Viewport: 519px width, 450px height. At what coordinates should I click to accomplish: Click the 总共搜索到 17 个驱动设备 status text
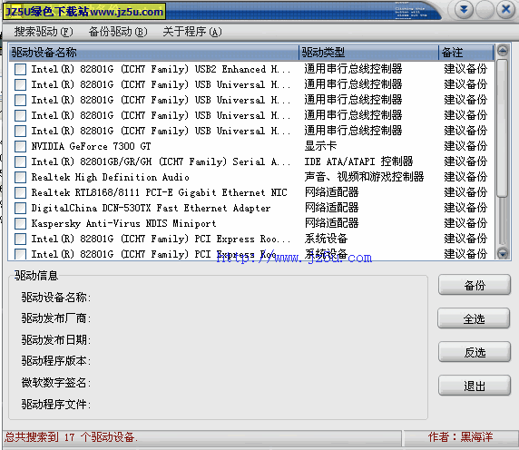point(71,437)
